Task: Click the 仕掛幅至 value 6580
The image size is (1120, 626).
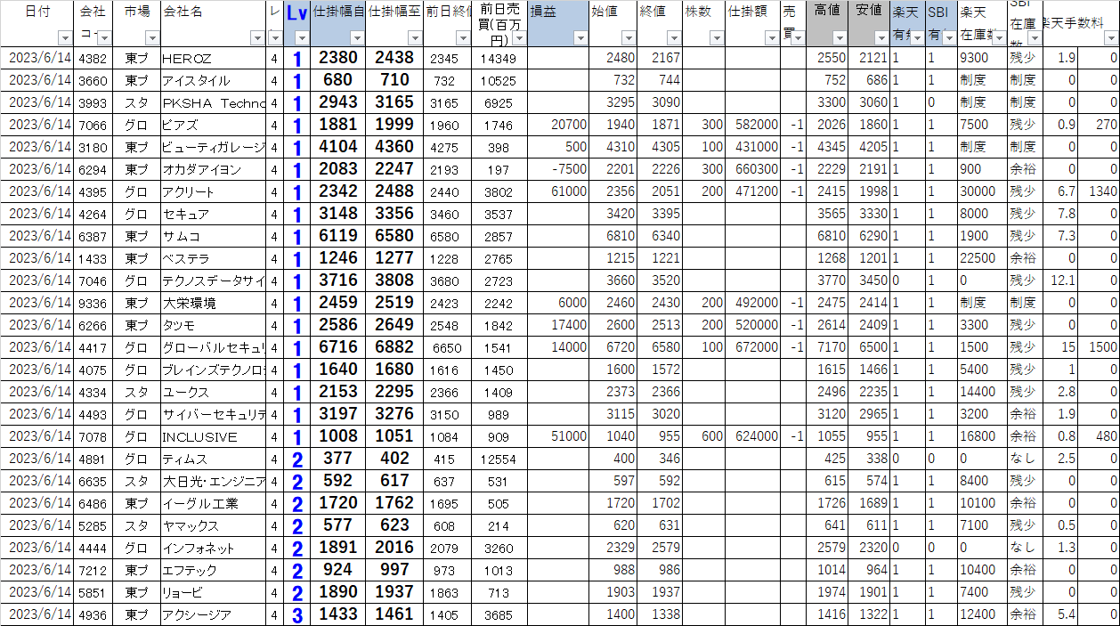Action: [x=395, y=236]
